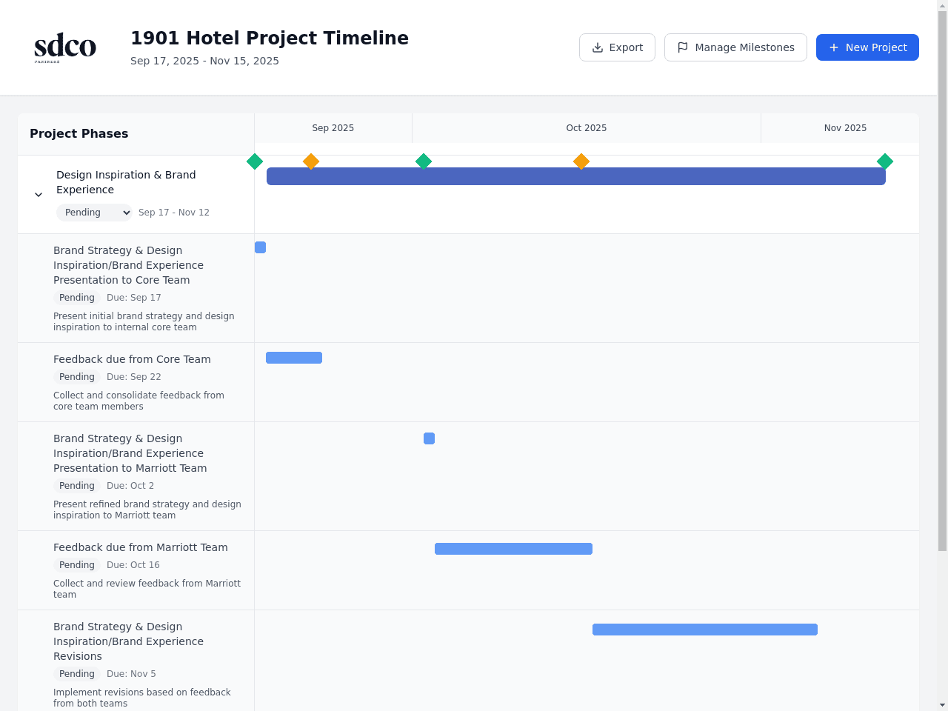Click the Pending badge with Due: Oct 2
This screenshot has height=711, width=948.
[x=77, y=486]
